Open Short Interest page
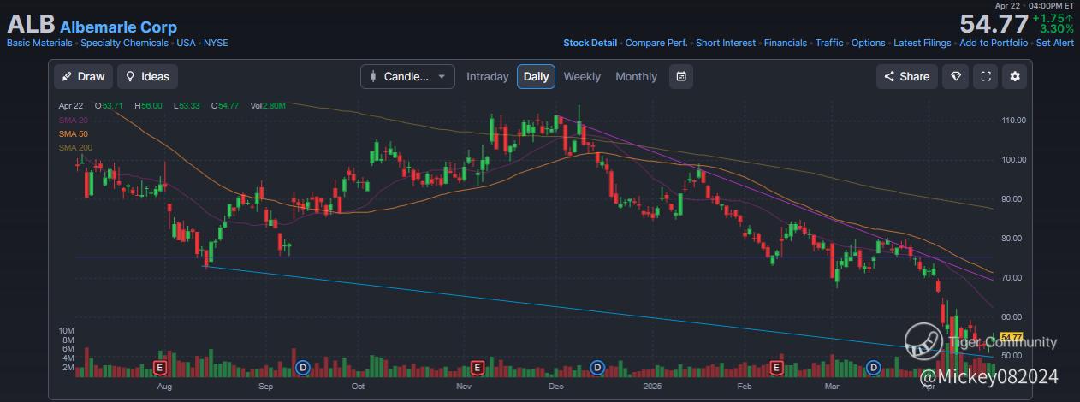Image resolution: width=1080 pixels, height=402 pixels. 726,43
